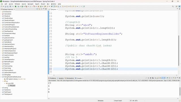Maximize the editor area
This screenshot has height=102, width=181.
(x=179, y=9)
